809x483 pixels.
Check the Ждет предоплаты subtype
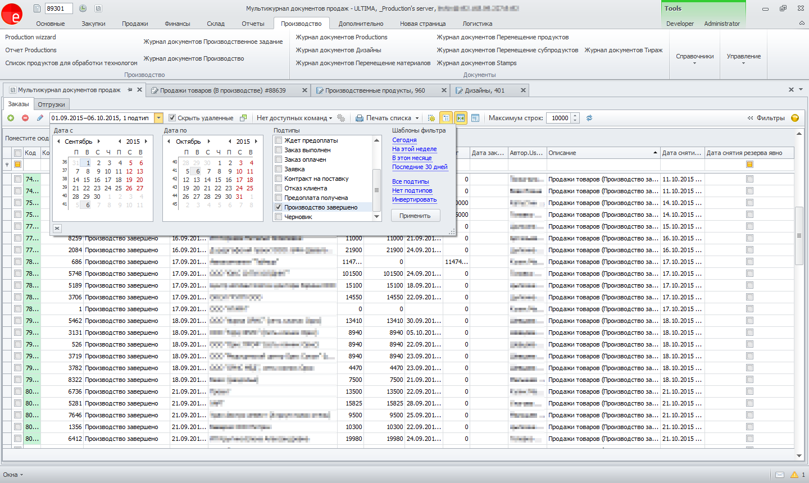point(279,140)
